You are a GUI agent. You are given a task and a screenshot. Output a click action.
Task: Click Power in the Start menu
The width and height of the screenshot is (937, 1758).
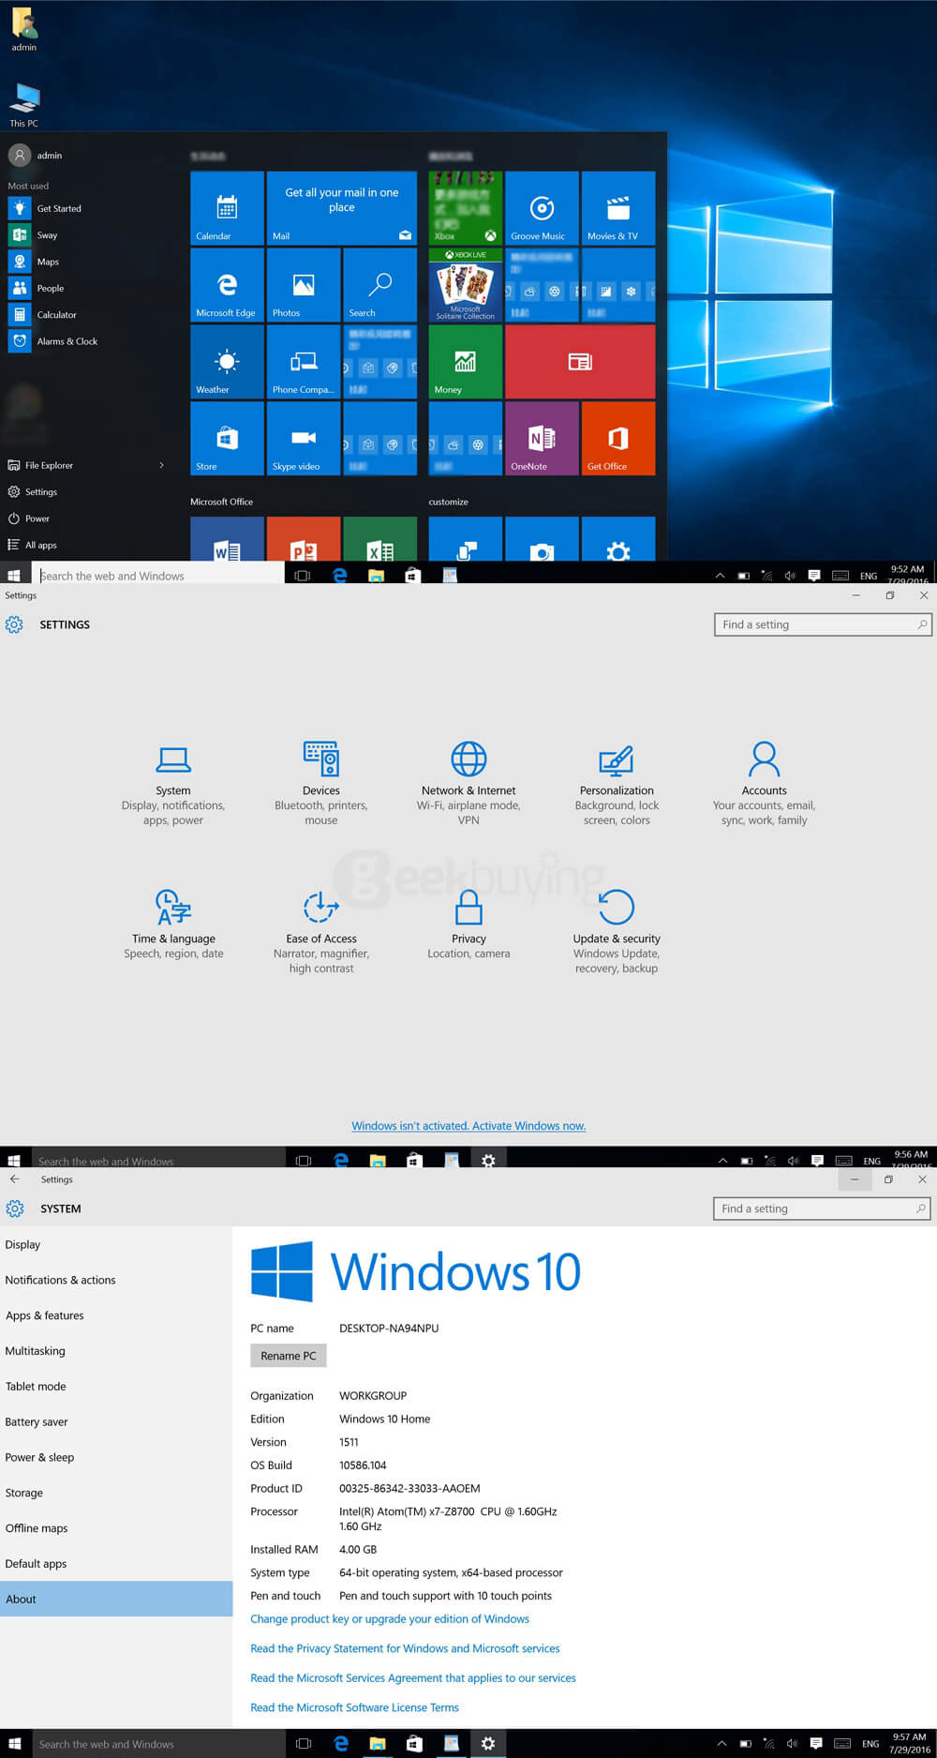[37, 518]
